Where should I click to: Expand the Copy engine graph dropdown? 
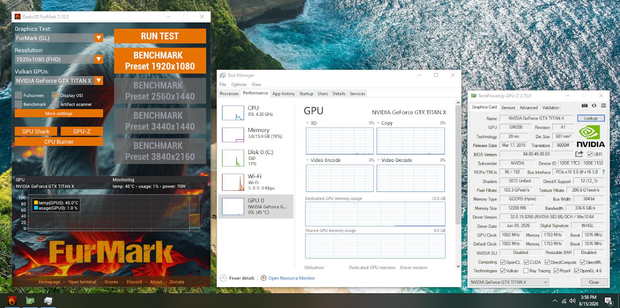378,123
